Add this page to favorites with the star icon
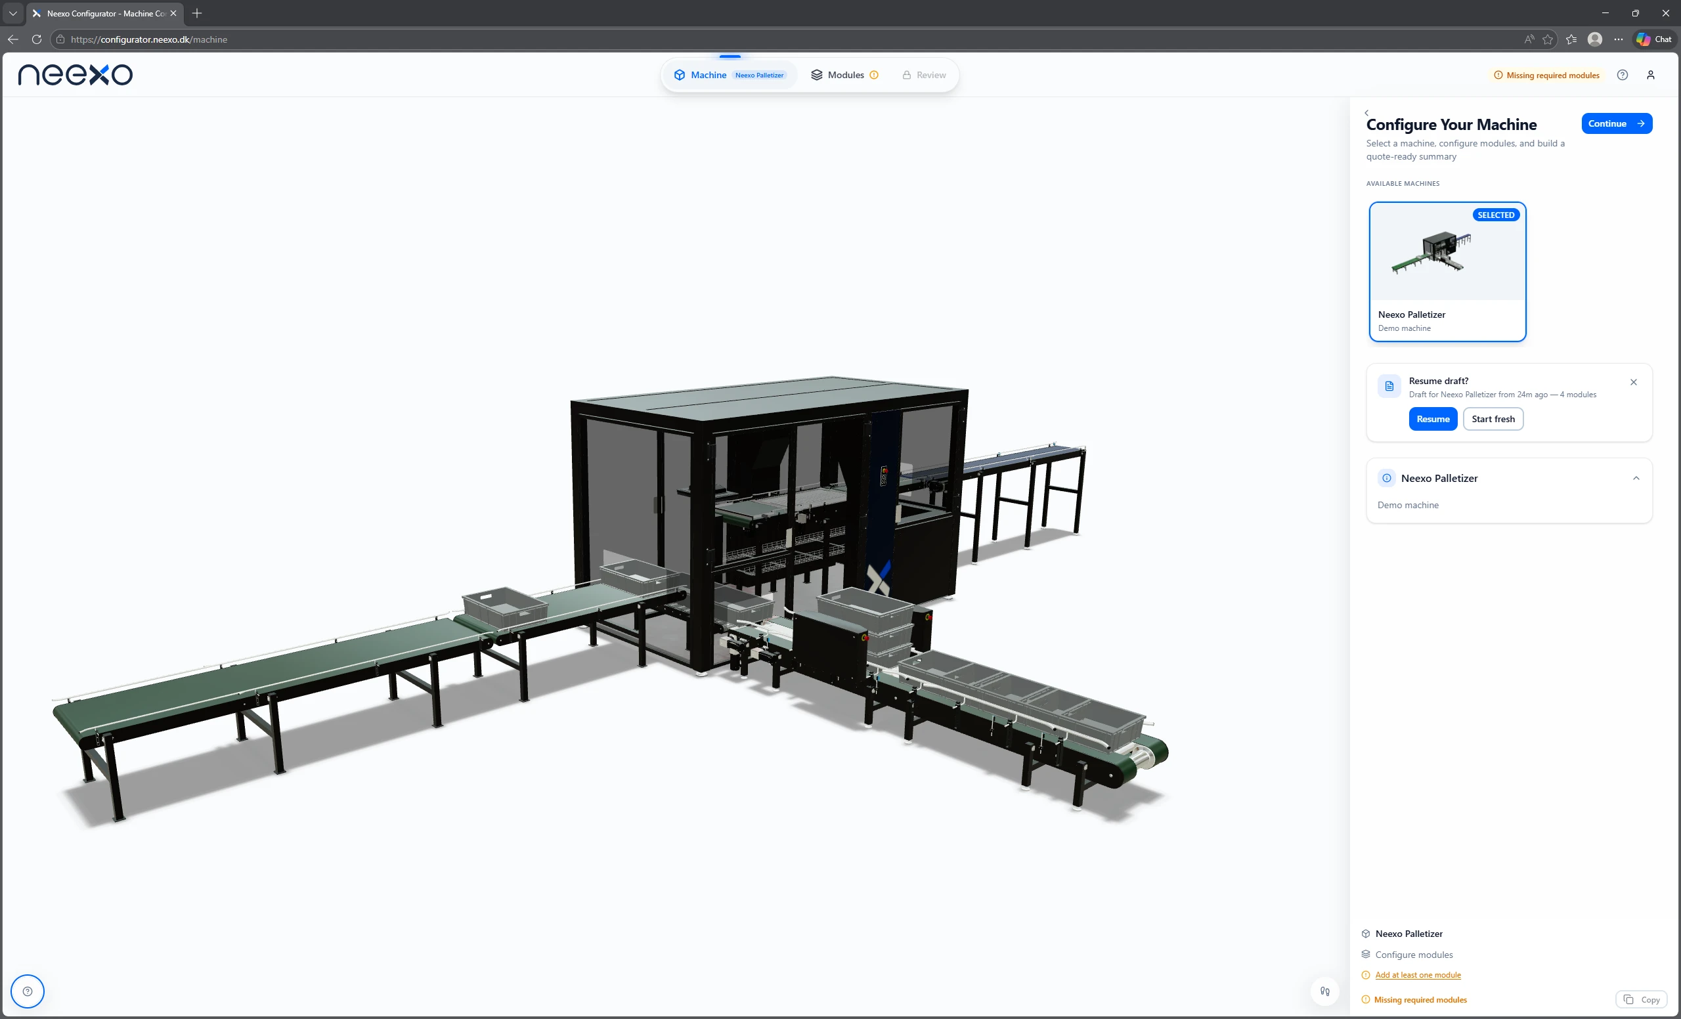The image size is (1681, 1019). pos(1548,39)
